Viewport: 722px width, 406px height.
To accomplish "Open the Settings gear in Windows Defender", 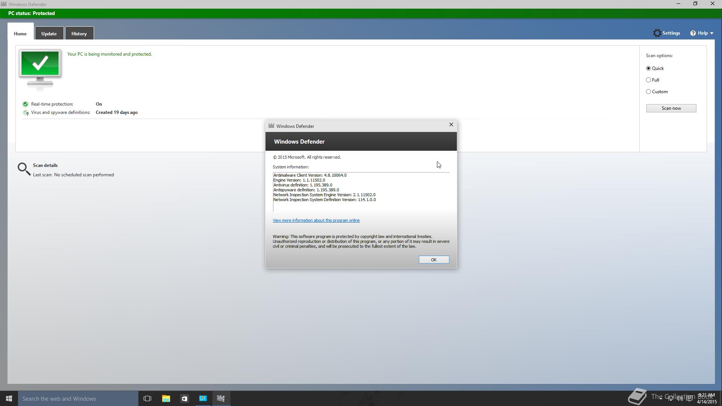I will tap(666, 33).
